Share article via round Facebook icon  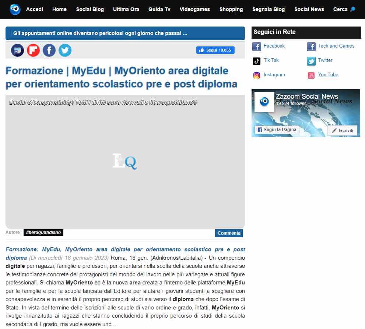[49, 50]
